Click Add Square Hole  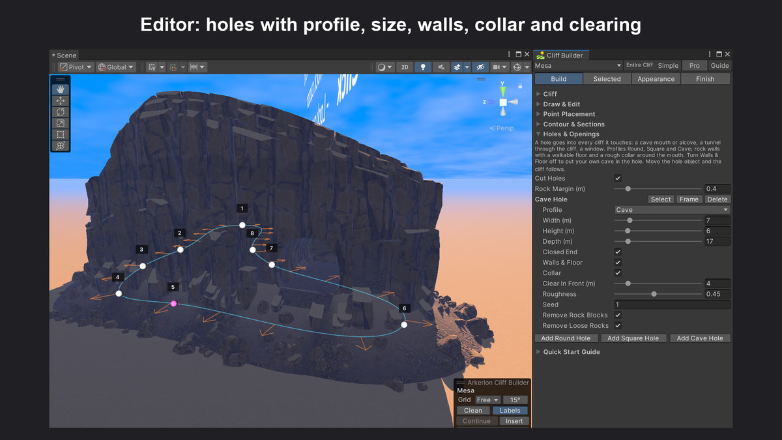633,338
